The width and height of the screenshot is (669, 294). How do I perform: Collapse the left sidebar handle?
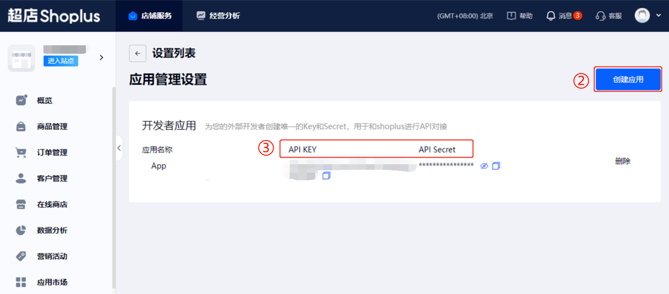coord(119,148)
